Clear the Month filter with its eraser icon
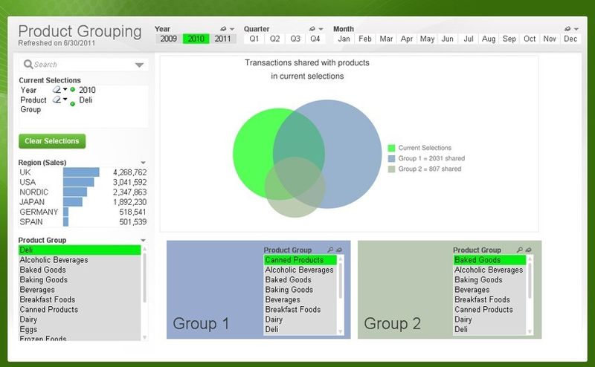The image size is (595, 367). click(x=567, y=29)
